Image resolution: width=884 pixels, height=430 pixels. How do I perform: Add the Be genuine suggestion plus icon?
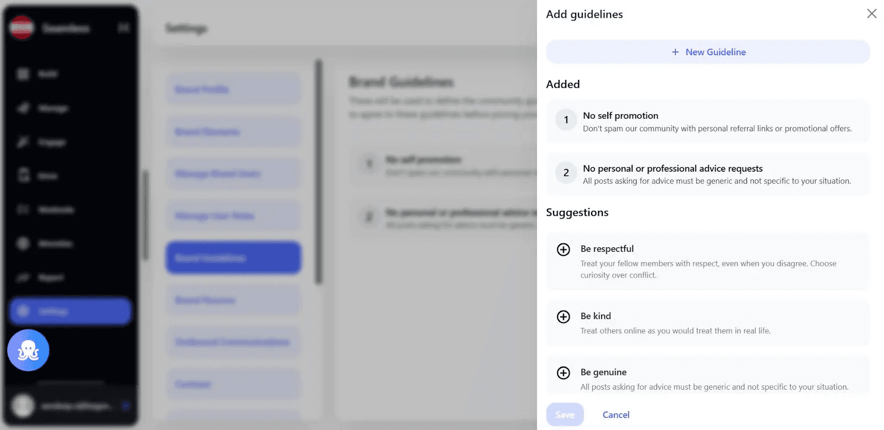tap(563, 373)
